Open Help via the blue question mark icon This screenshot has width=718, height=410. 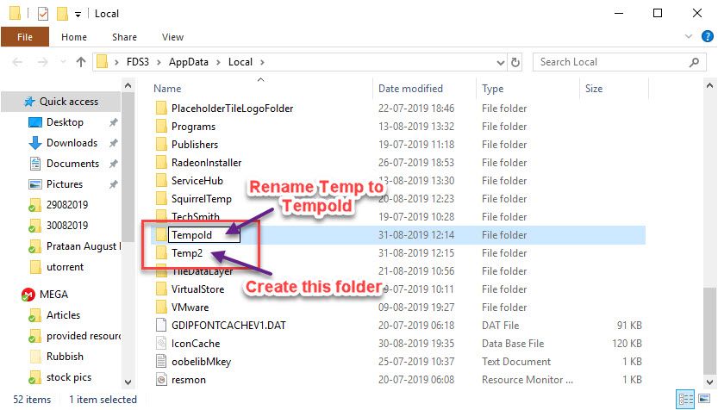[707, 36]
